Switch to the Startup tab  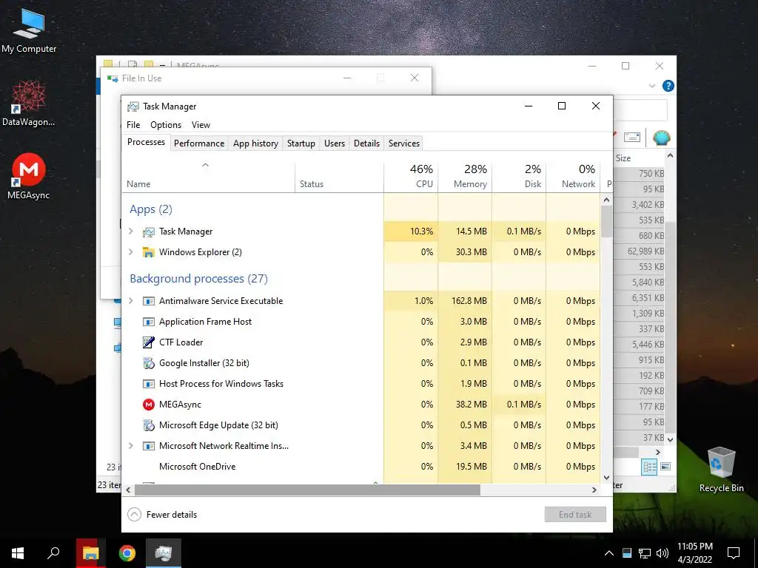click(x=301, y=143)
